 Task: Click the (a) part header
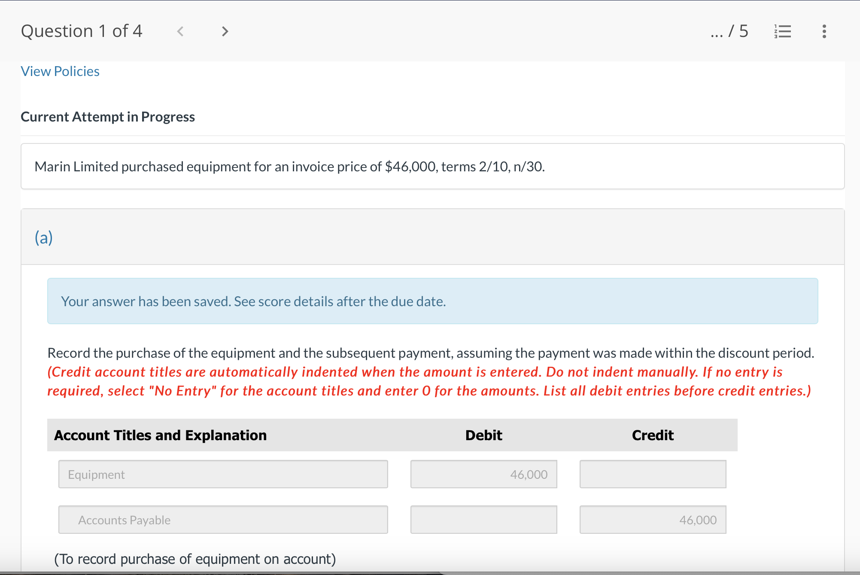(44, 237)
